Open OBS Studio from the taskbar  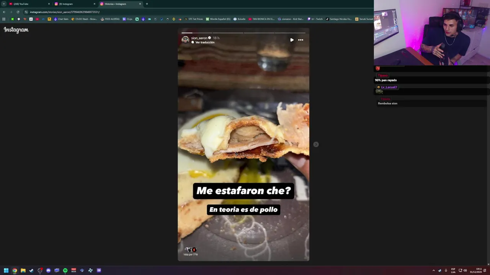(40, 270)
